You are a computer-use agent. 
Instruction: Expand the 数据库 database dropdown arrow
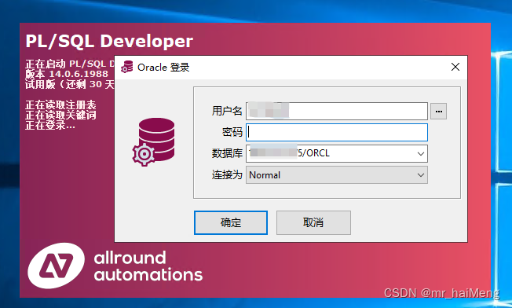(x=421, y=153)
